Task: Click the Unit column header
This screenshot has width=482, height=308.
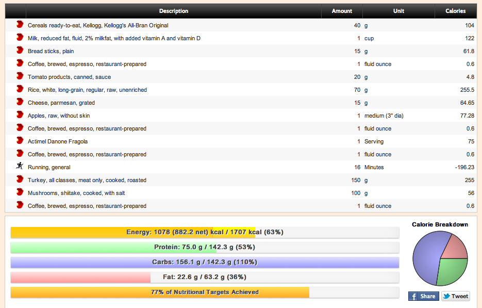Action: coord(398,11)
